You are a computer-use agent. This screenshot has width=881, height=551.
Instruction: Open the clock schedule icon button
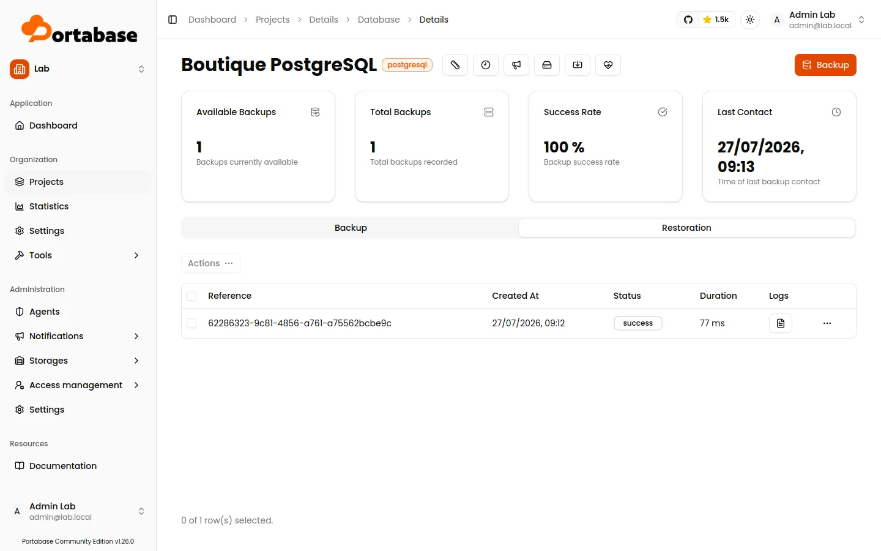[x=486, y=65]
